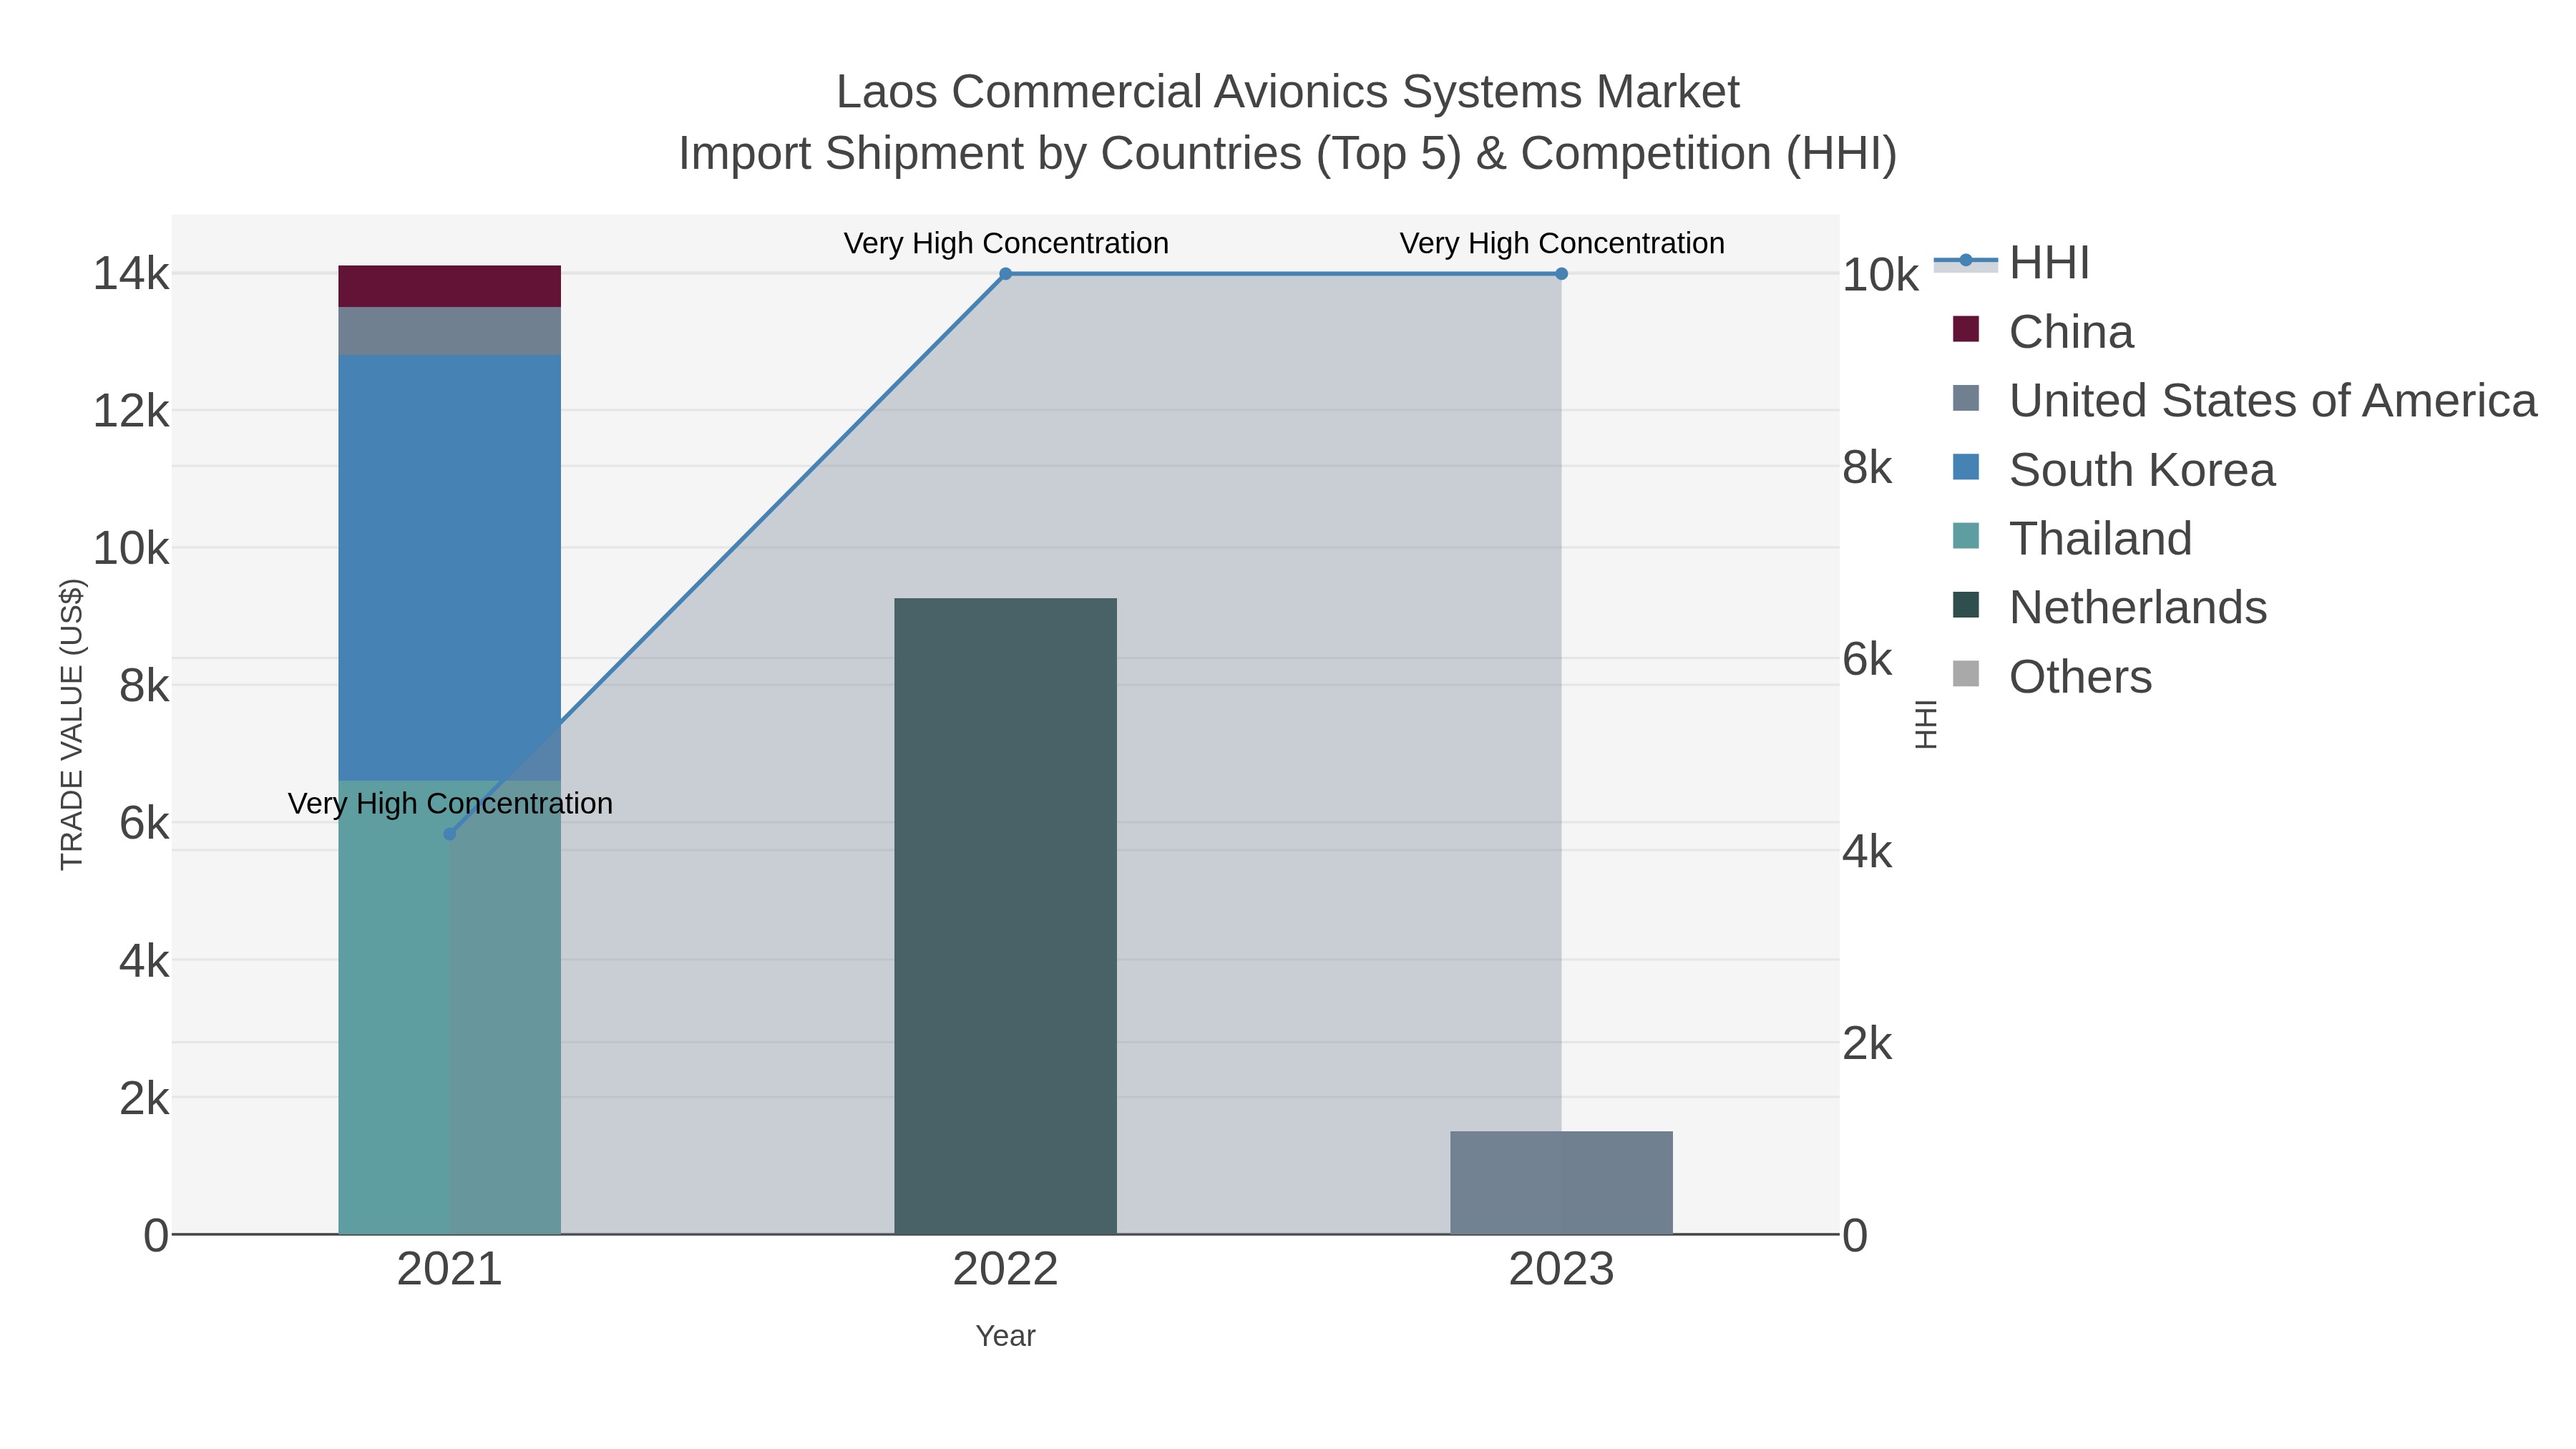
Task: Click Very High Concentration annotation above 2023
Action: coord(1562,243)
